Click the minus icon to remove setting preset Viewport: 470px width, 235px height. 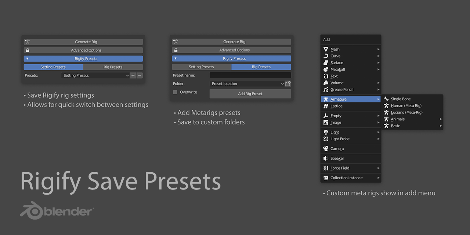(140, 75)
